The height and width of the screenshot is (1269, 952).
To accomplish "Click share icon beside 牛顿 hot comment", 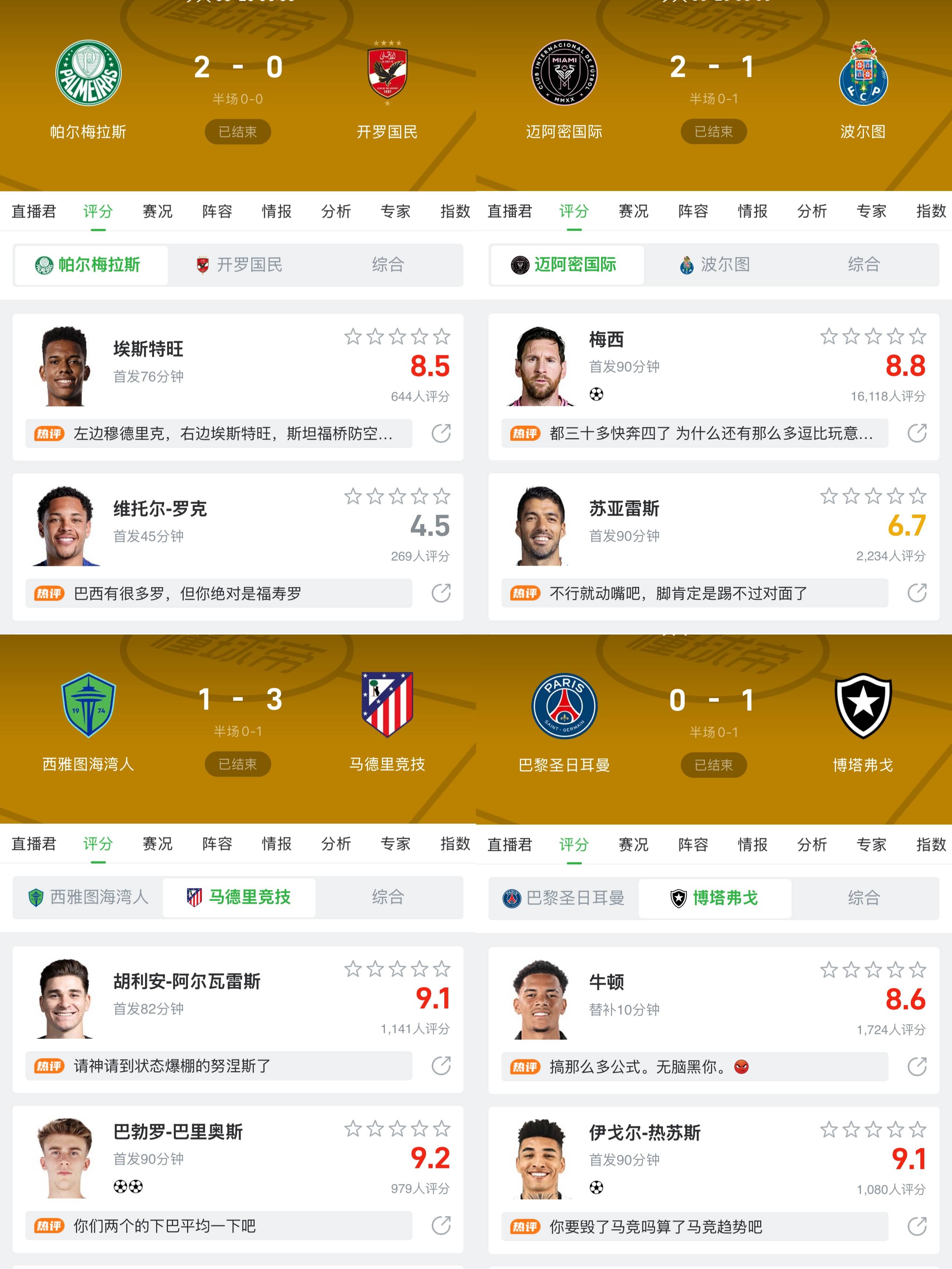I will click(917, 1066).
